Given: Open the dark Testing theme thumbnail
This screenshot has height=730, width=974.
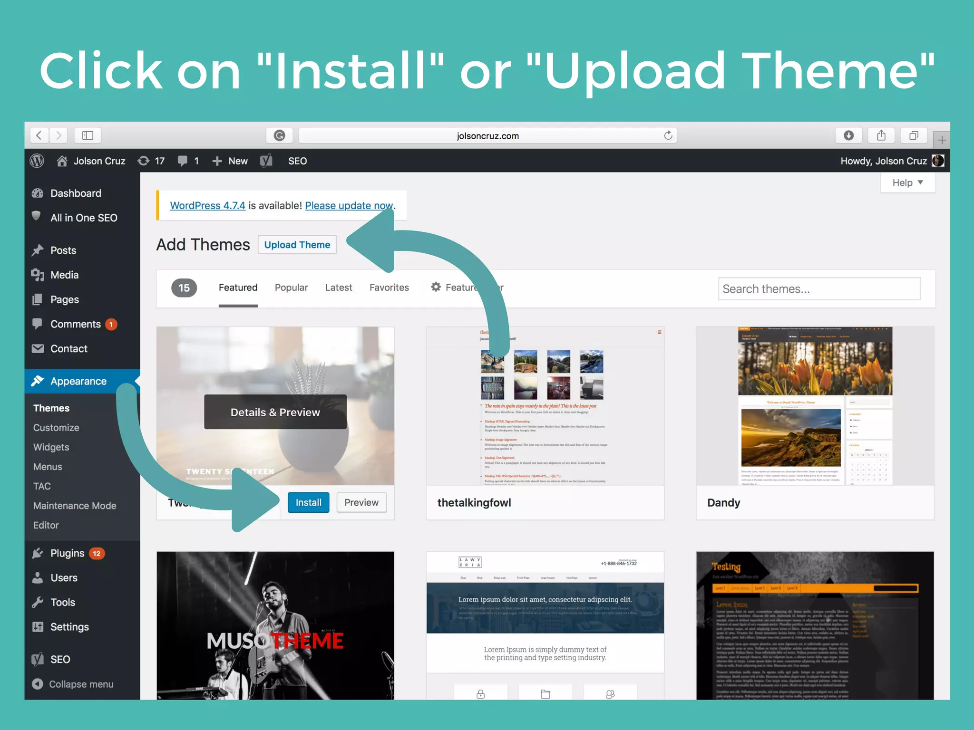Looking at the screenshot, I should coord(815,625).
